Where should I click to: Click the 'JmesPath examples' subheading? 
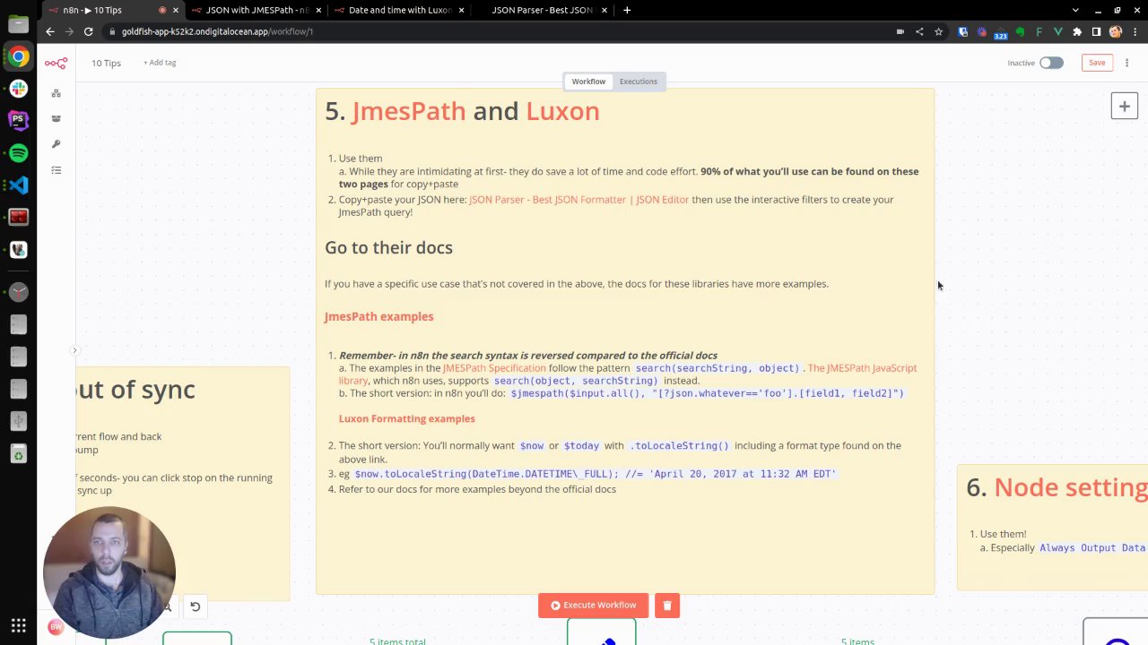pos(378,316)
